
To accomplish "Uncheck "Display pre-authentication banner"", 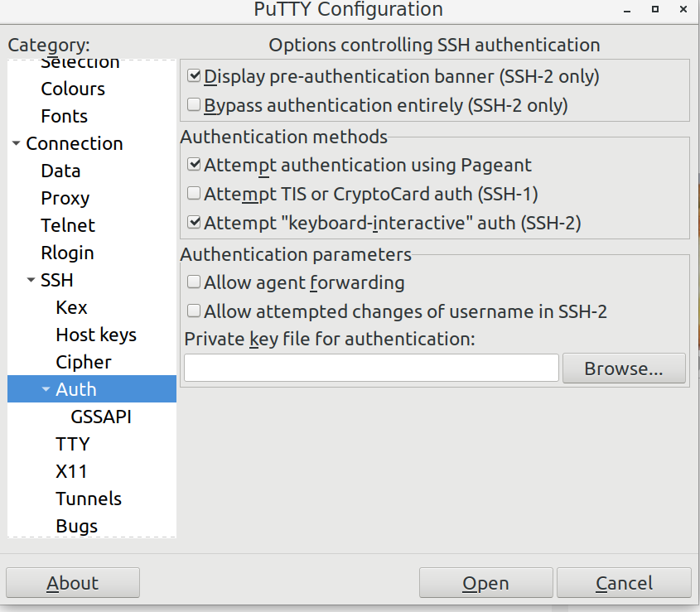I will click(x=192, y=75).
